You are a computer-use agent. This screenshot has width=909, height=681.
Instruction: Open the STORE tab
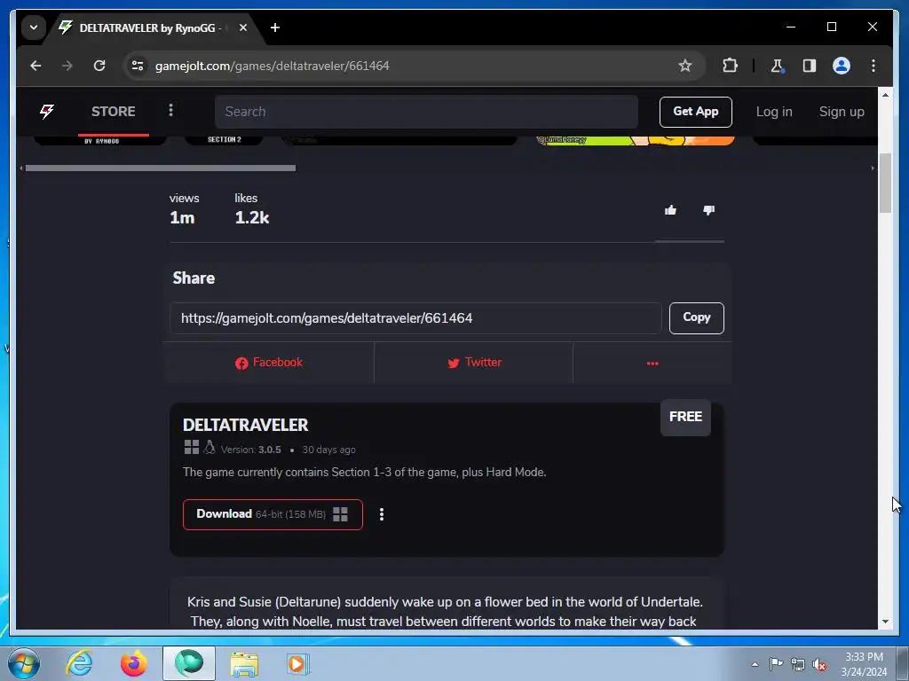(x=113, y=111)
